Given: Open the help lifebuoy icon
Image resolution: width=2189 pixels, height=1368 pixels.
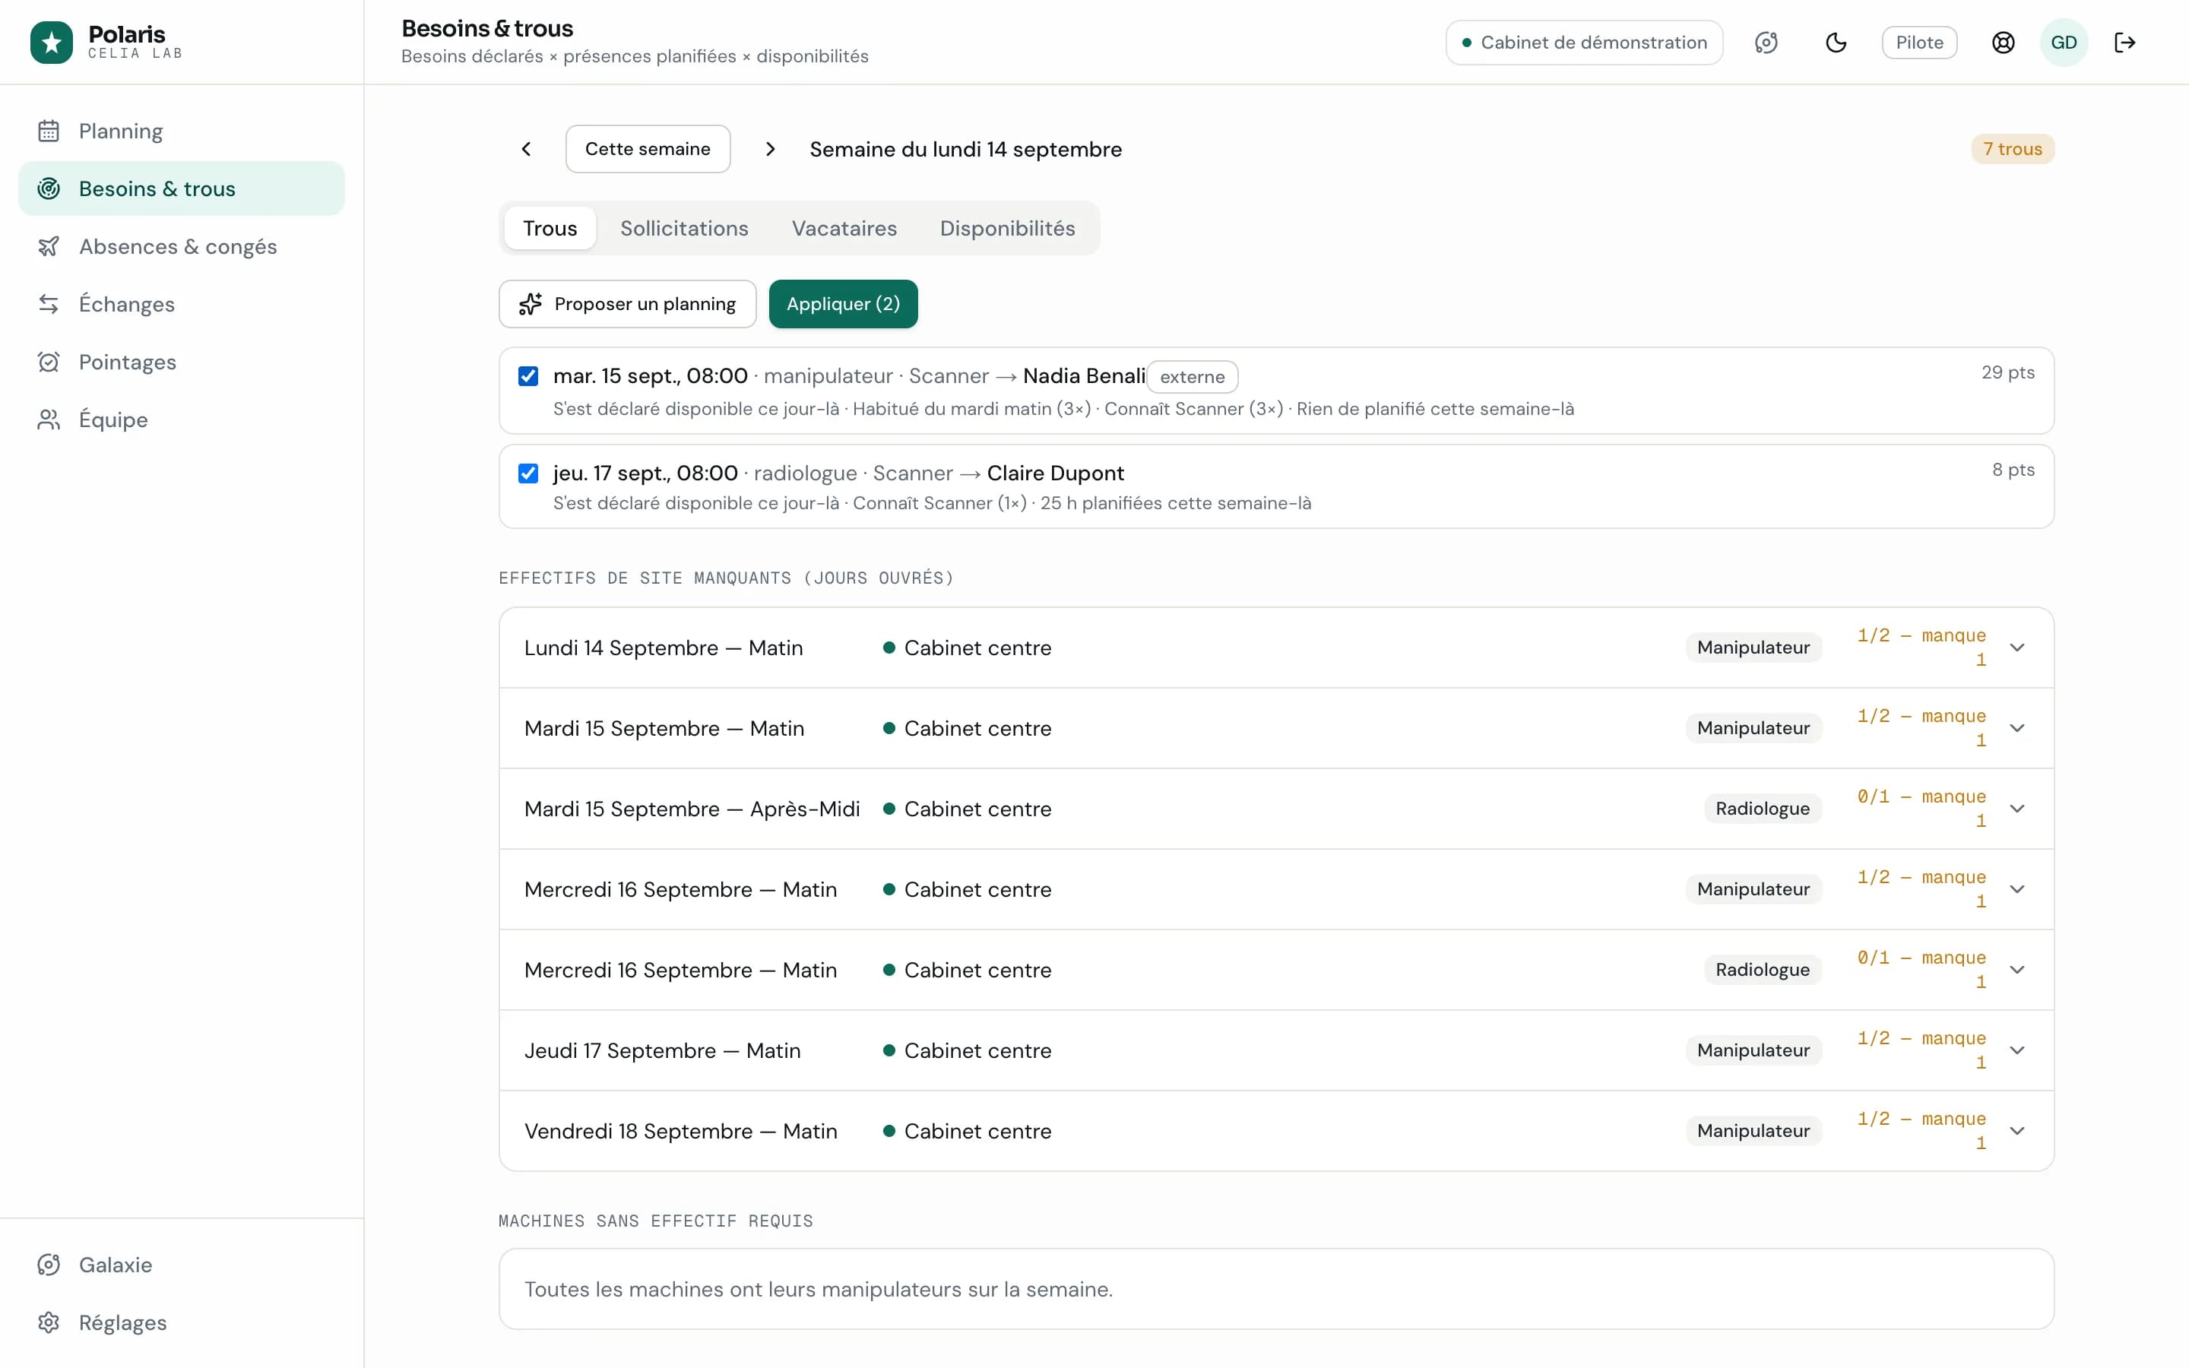Looking at the screenshot, I should (2003, 43).
